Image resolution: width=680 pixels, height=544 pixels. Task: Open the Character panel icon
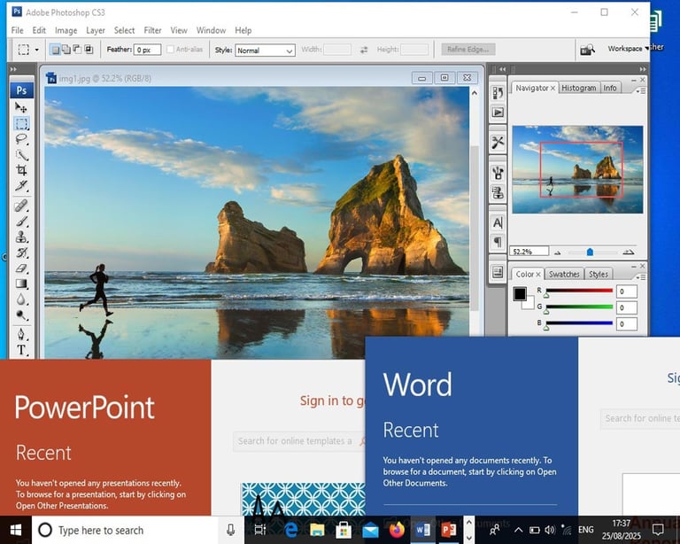point(498,222)
